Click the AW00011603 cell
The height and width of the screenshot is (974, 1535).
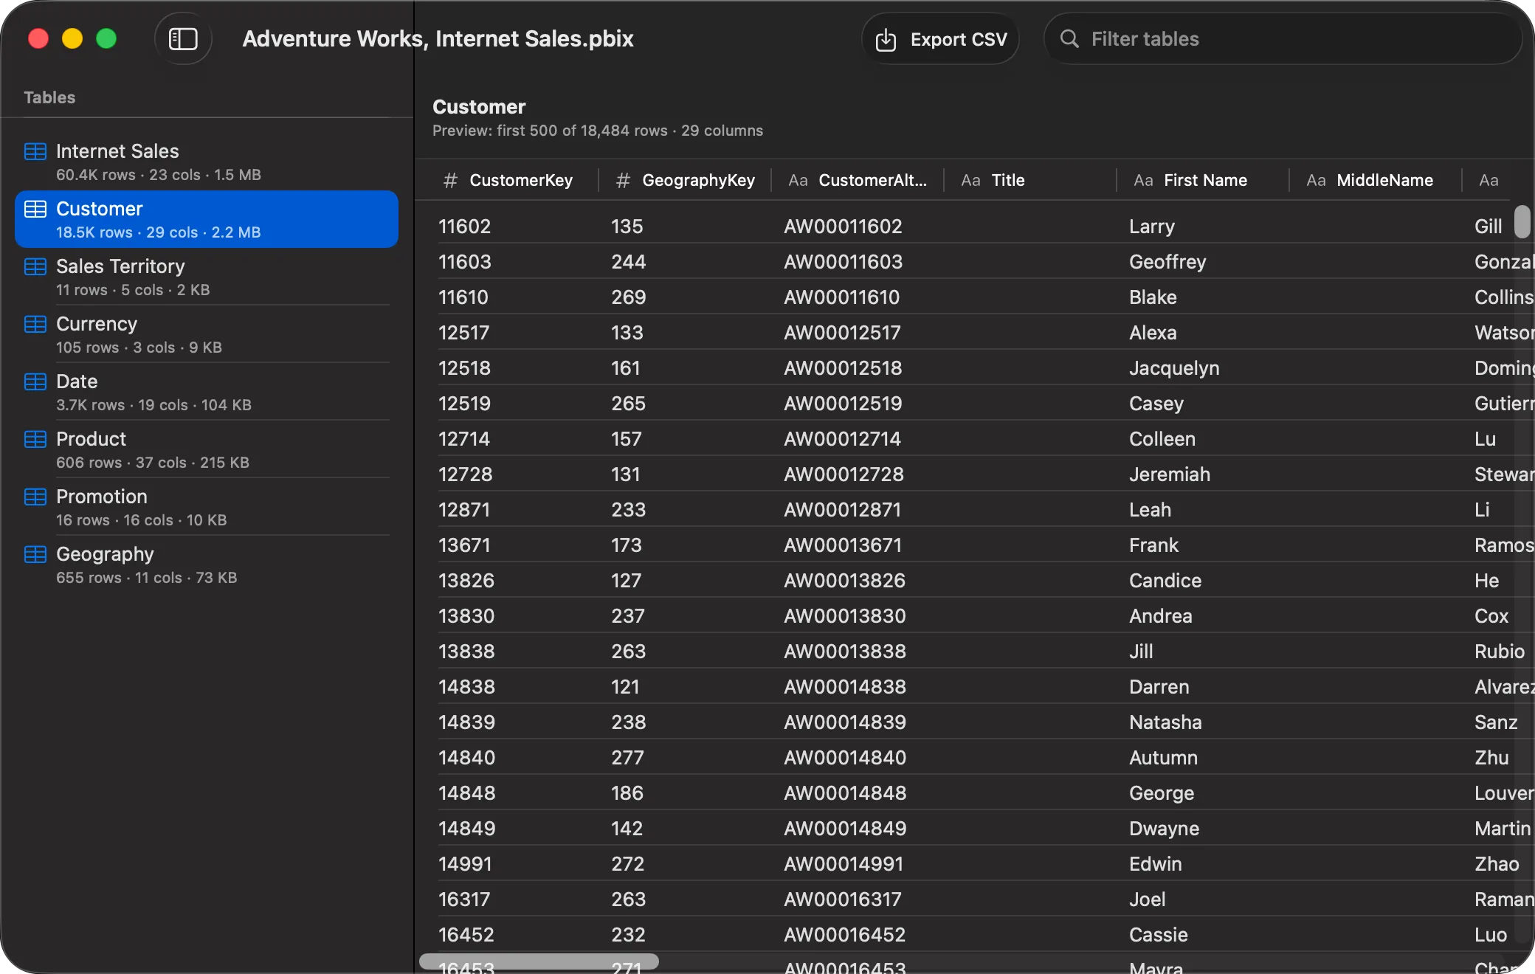tap(843, 262)
